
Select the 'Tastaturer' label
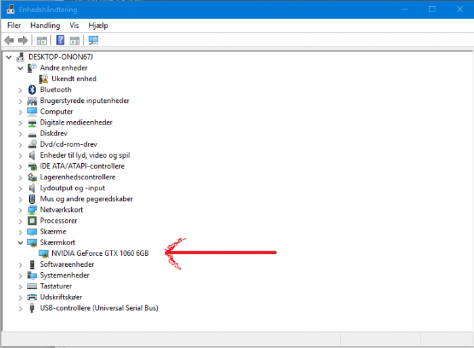pyautogui.click(x=56, y=286)
